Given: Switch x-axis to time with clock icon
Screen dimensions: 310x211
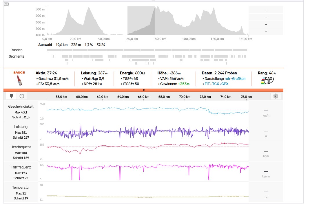Looking at the screenshot, I should click(x=22, y=96).
